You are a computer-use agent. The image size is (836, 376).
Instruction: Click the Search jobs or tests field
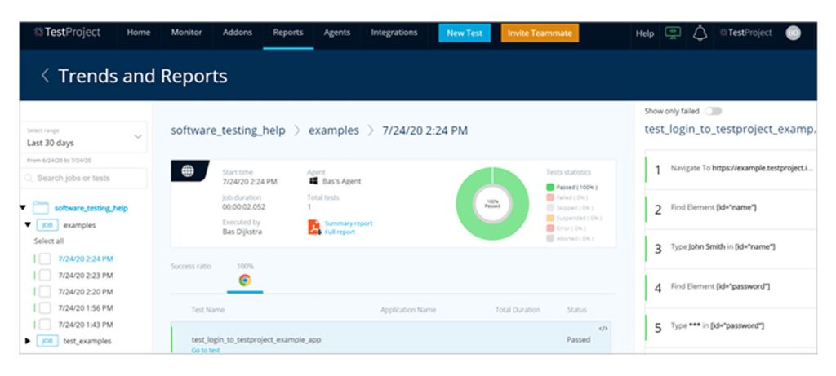click(x=84, y=178)
